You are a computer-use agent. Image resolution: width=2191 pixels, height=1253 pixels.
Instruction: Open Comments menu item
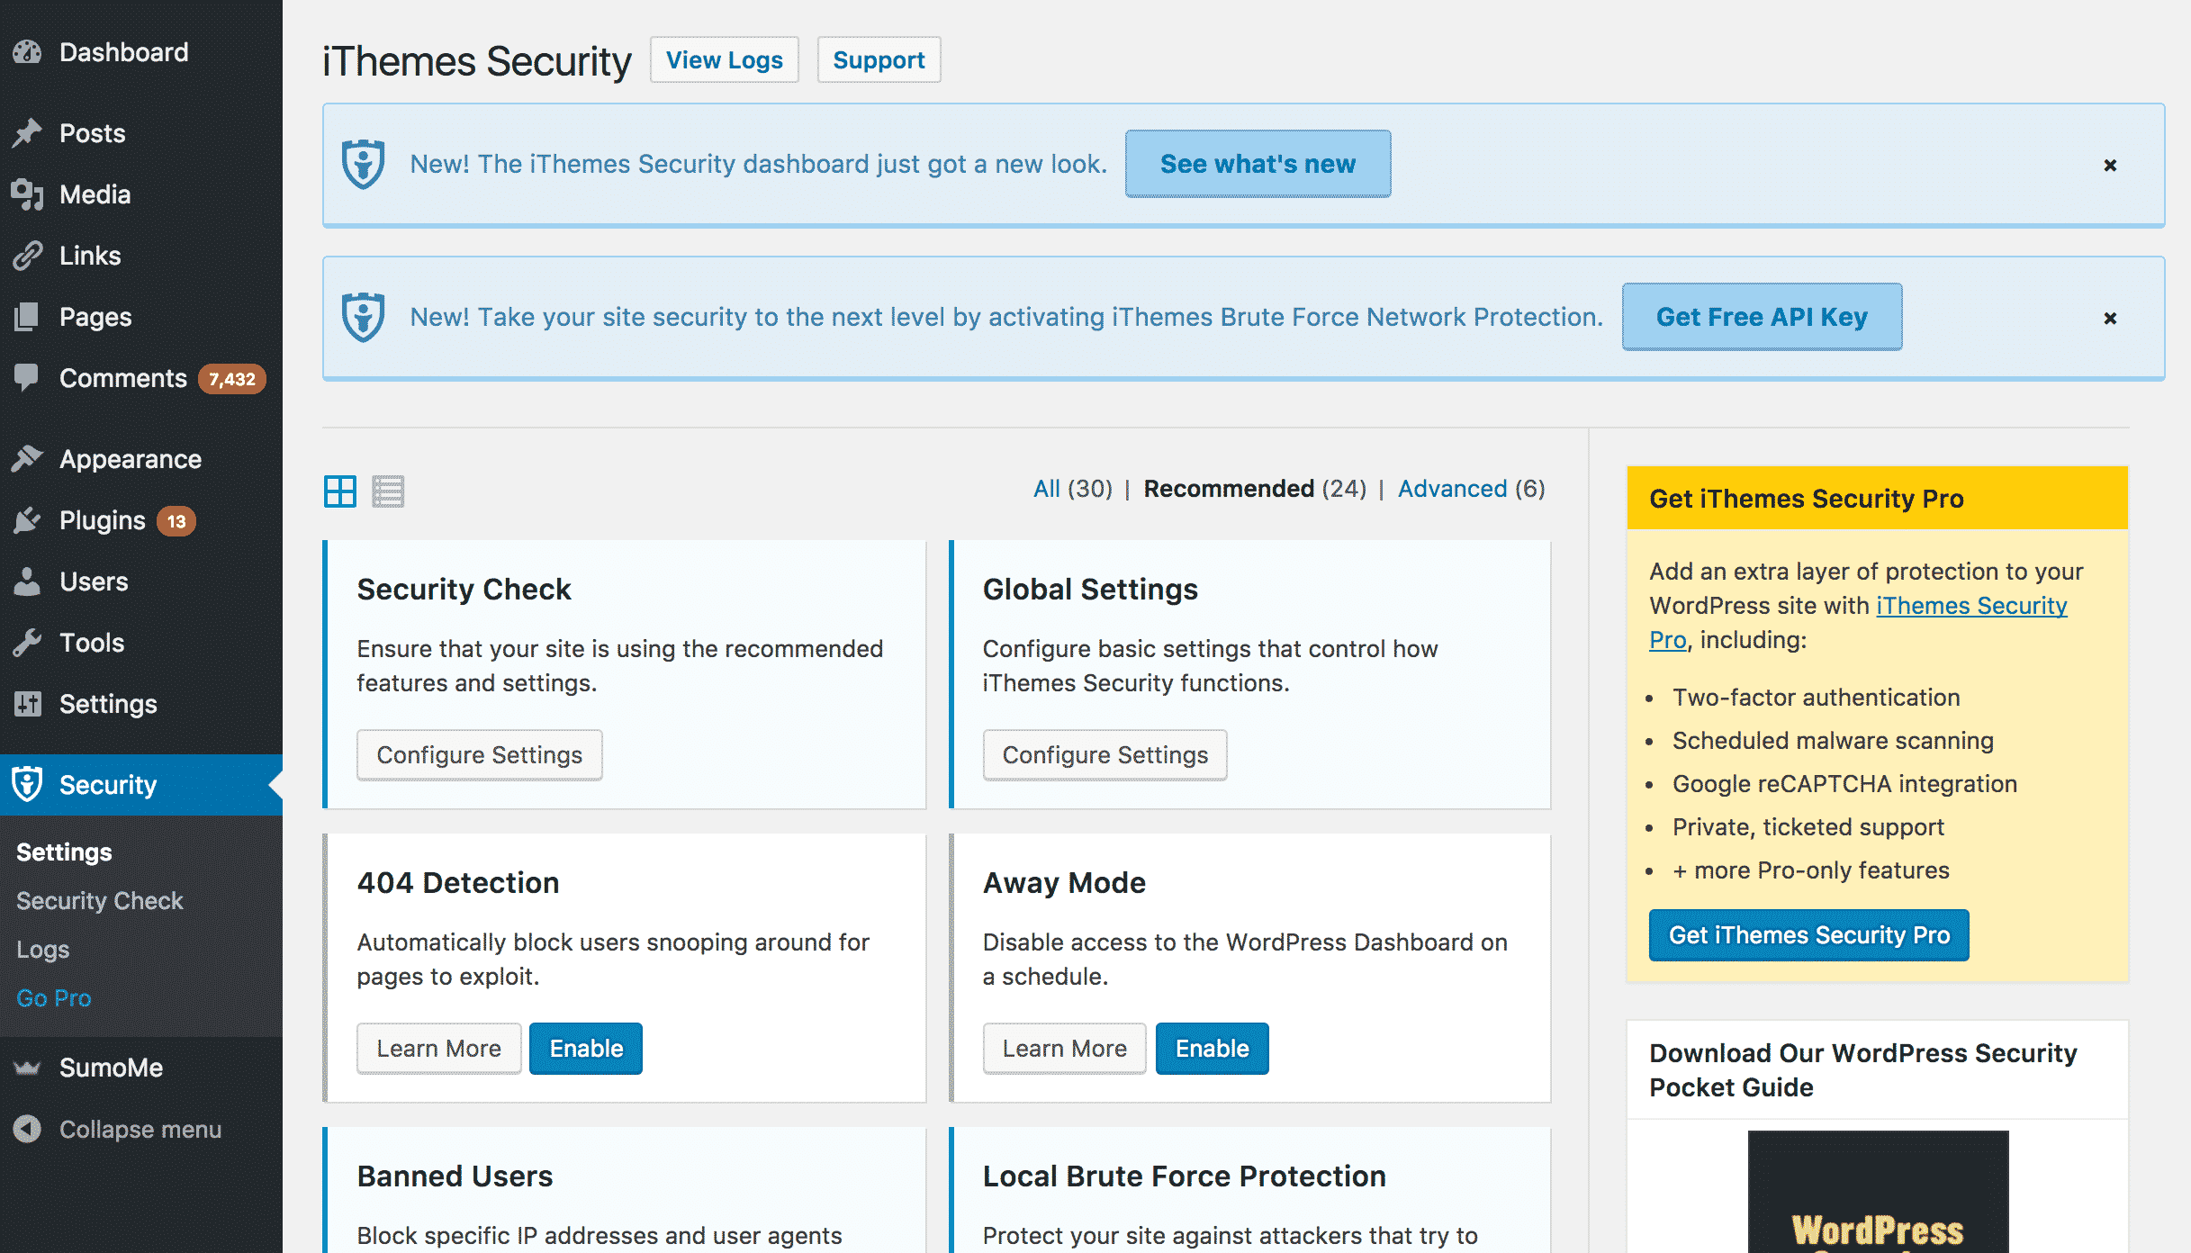pos(122,378)
